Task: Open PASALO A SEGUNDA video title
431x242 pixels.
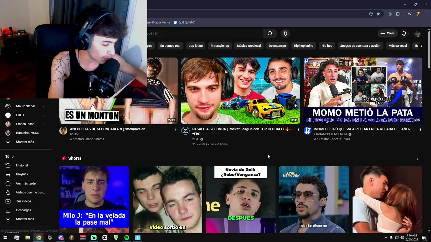Action: [242, 131]
